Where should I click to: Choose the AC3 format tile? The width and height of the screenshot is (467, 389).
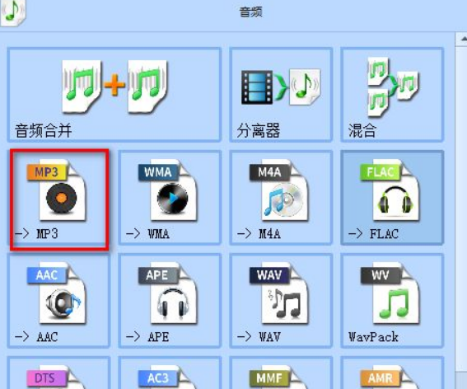click(x=170, y=373)
